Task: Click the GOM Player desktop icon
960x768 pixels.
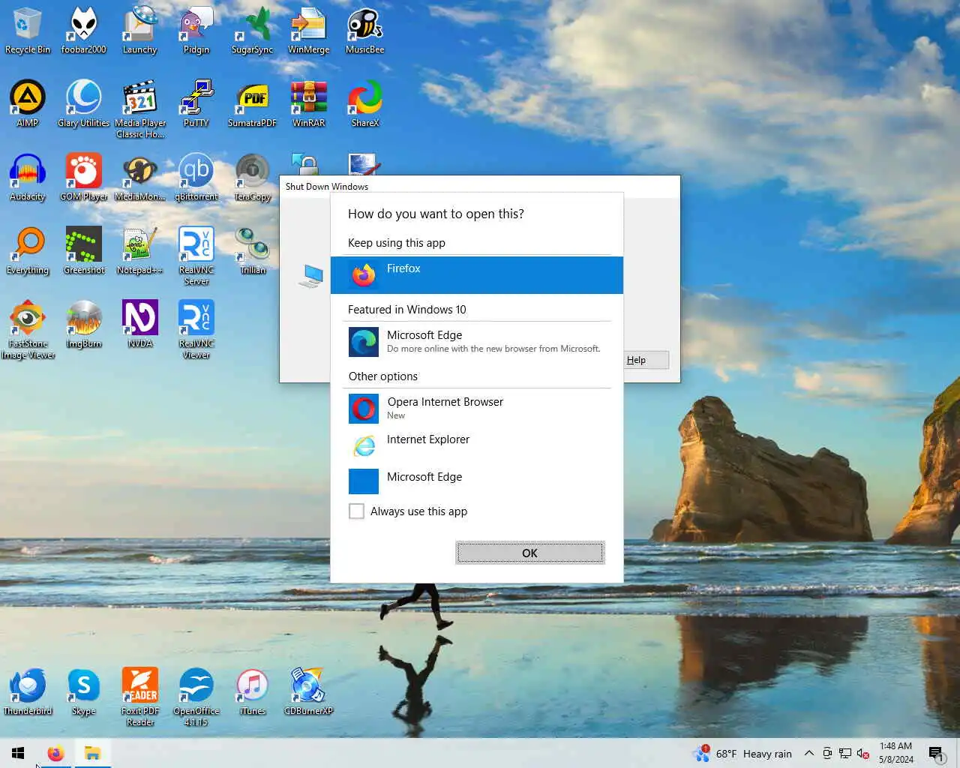Action: click(x=83, y=177)
